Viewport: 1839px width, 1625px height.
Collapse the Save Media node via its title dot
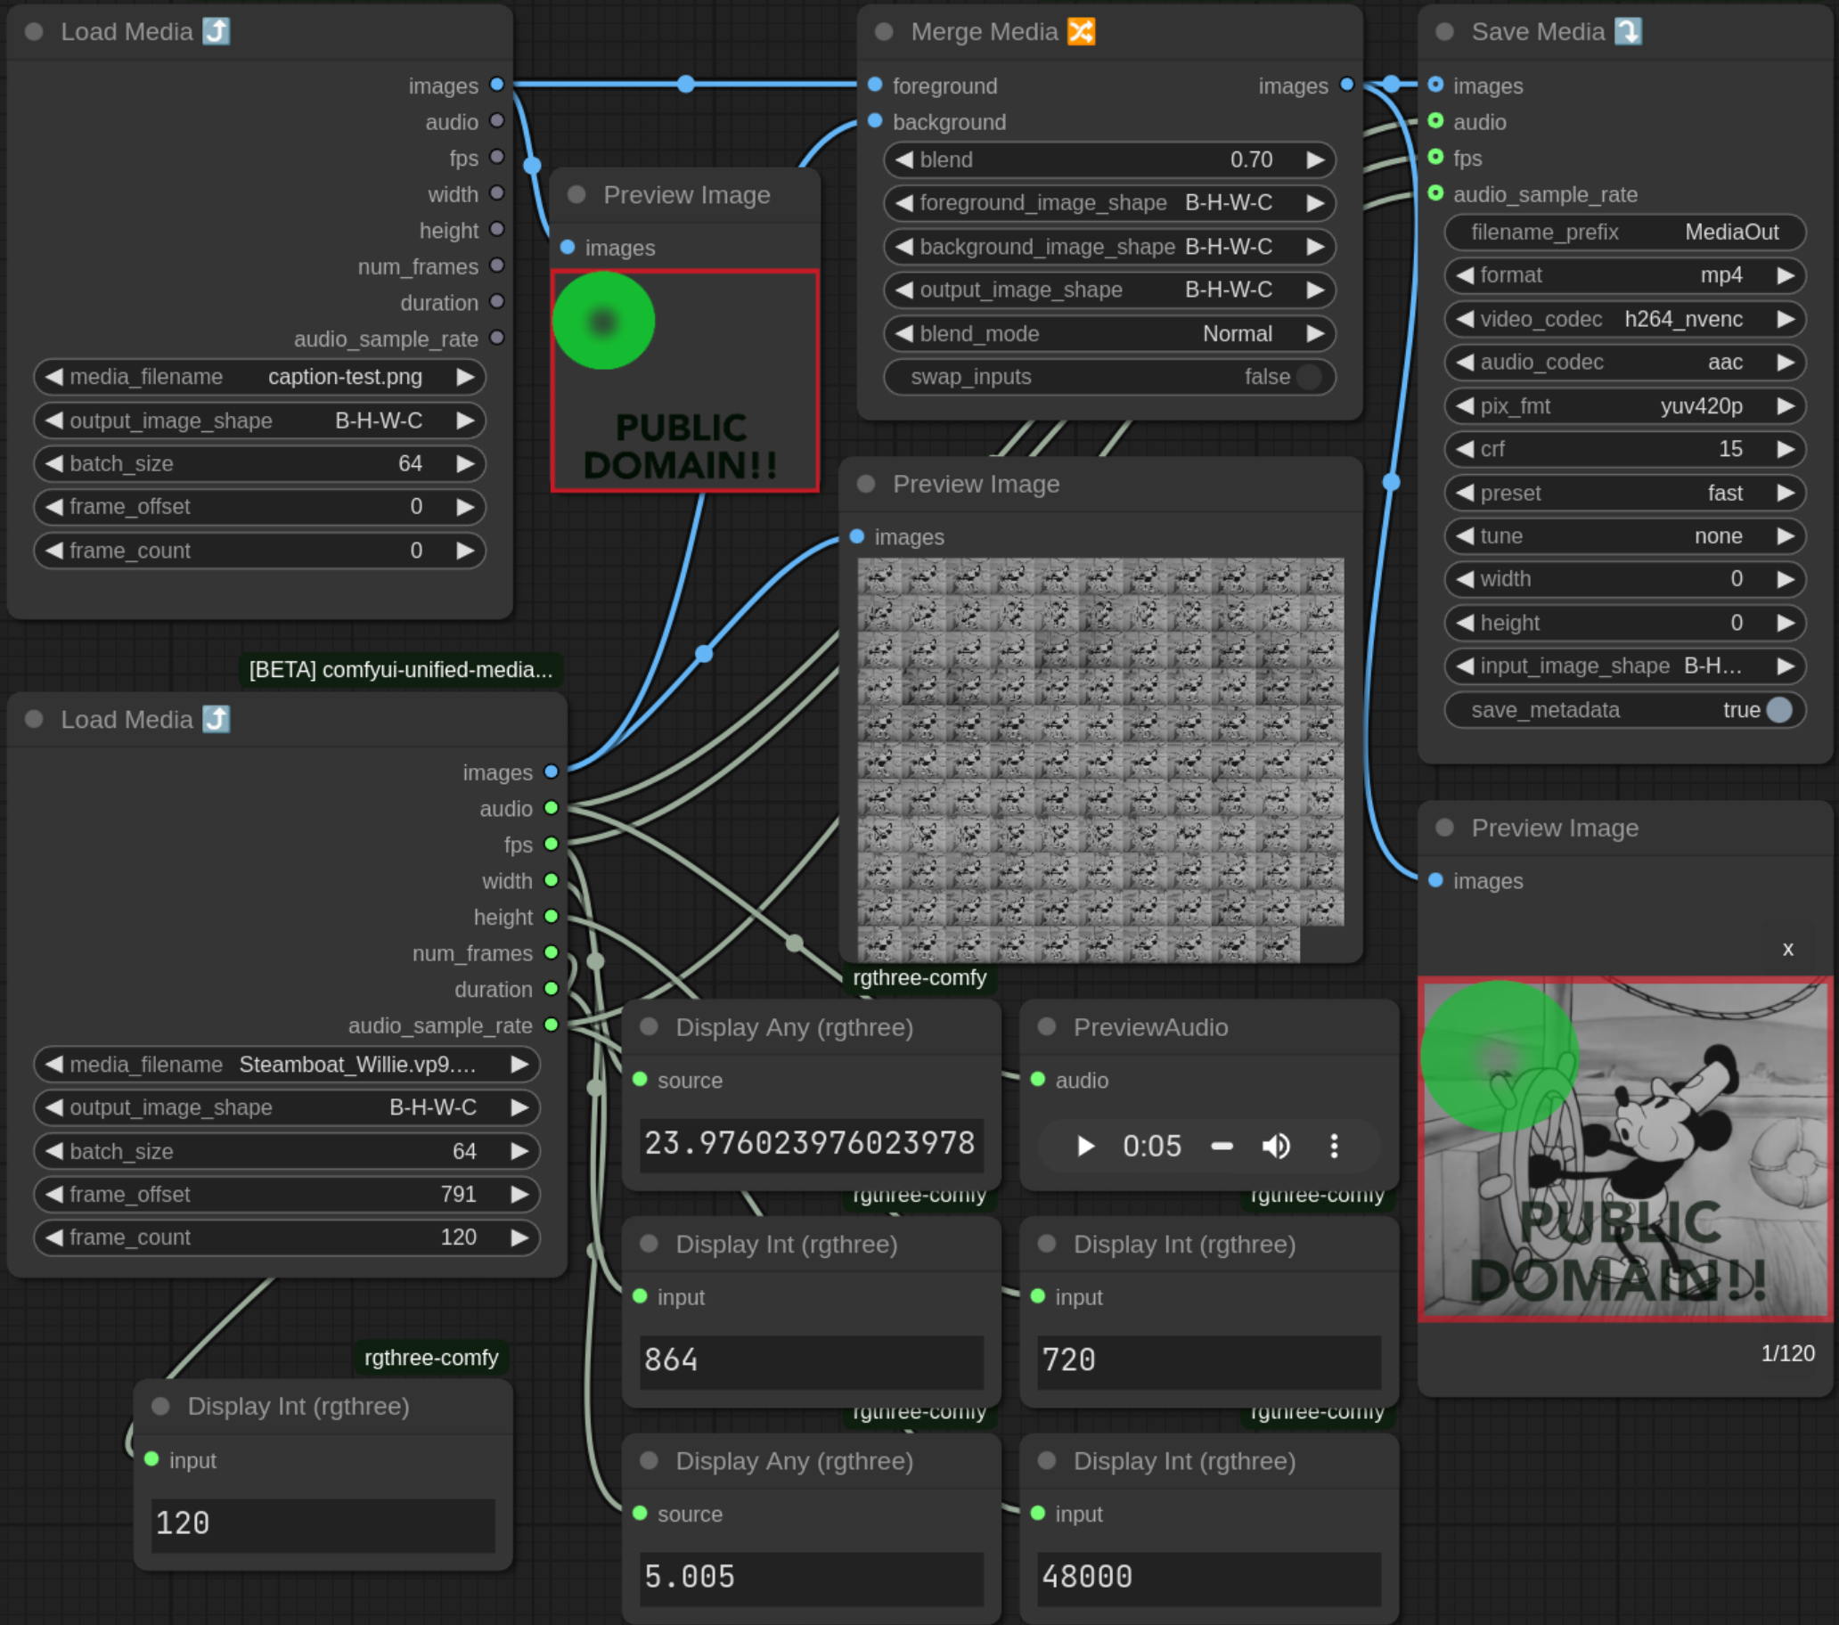(x=1445, y=32)
